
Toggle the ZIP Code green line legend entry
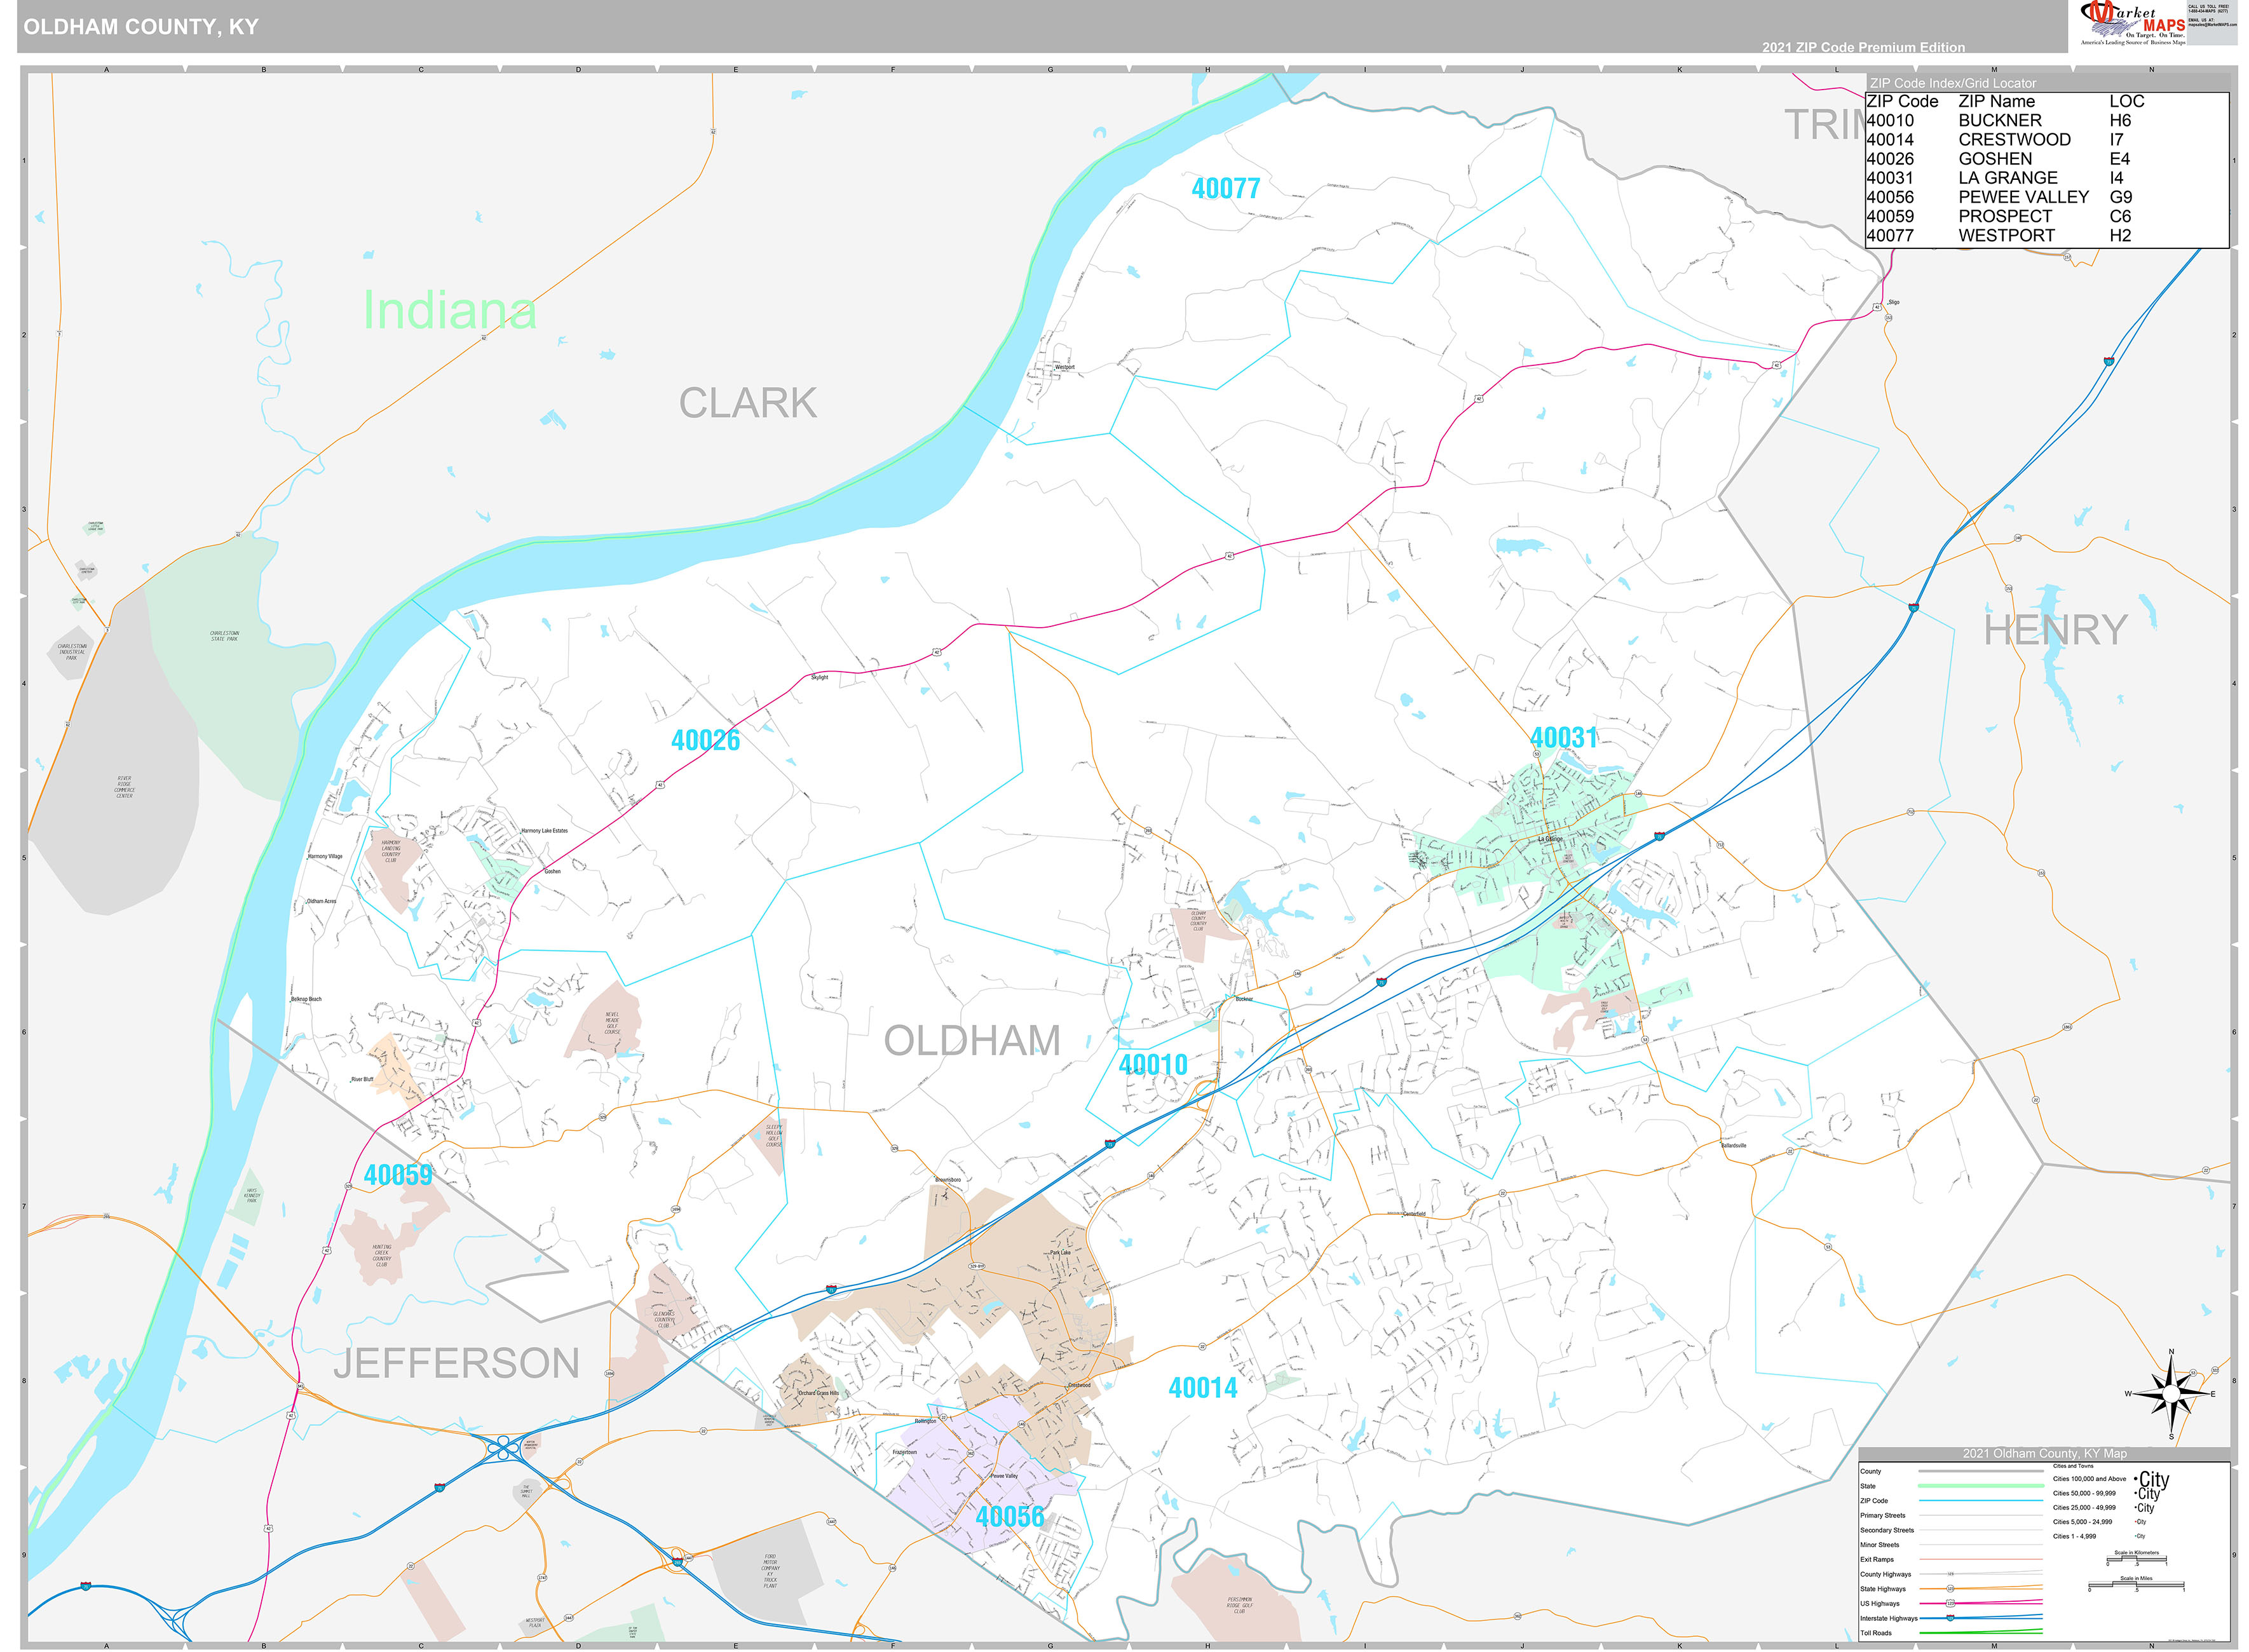coord(1982,1501)
